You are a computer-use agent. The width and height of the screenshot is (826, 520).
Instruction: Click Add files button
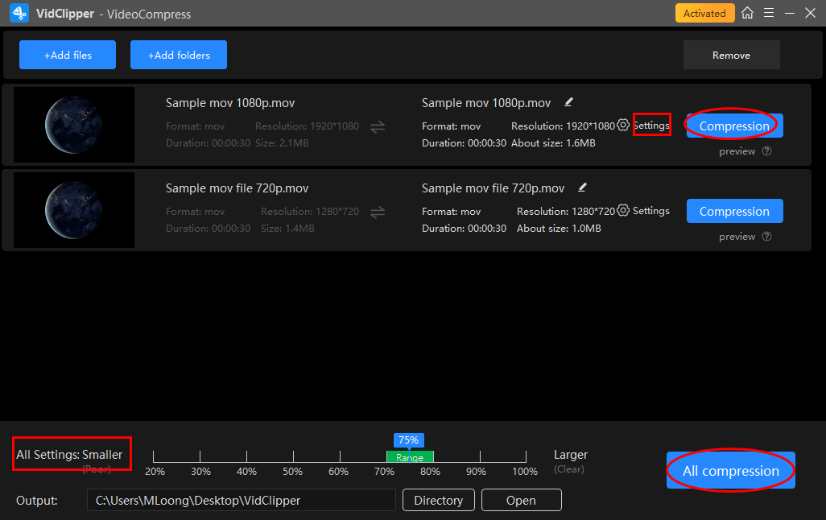coord(68,55)
